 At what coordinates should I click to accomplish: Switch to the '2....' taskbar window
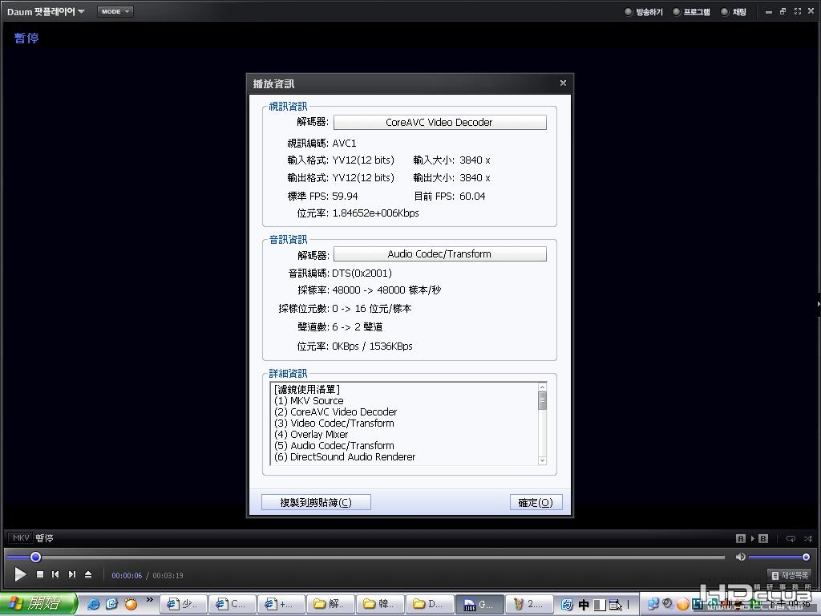click(528, 604)
